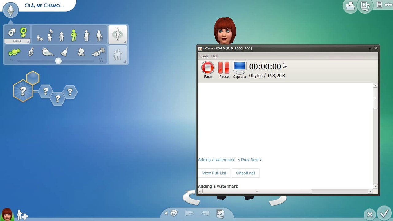Select the campfire warm voice icon
The image size is (393, 221).
(x=81, y=52)
